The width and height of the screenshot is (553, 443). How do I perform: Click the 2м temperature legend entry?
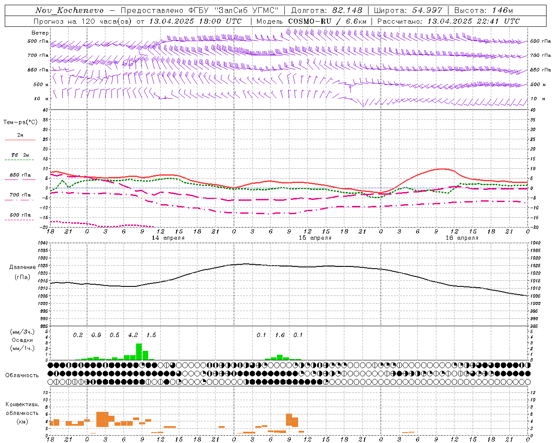tap(20, 135)
